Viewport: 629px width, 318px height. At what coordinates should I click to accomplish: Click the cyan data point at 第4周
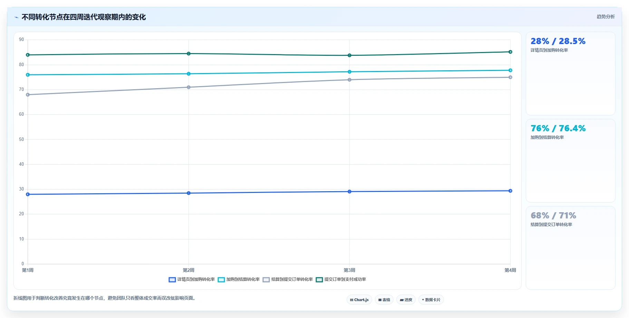click(x=510, y=70)
